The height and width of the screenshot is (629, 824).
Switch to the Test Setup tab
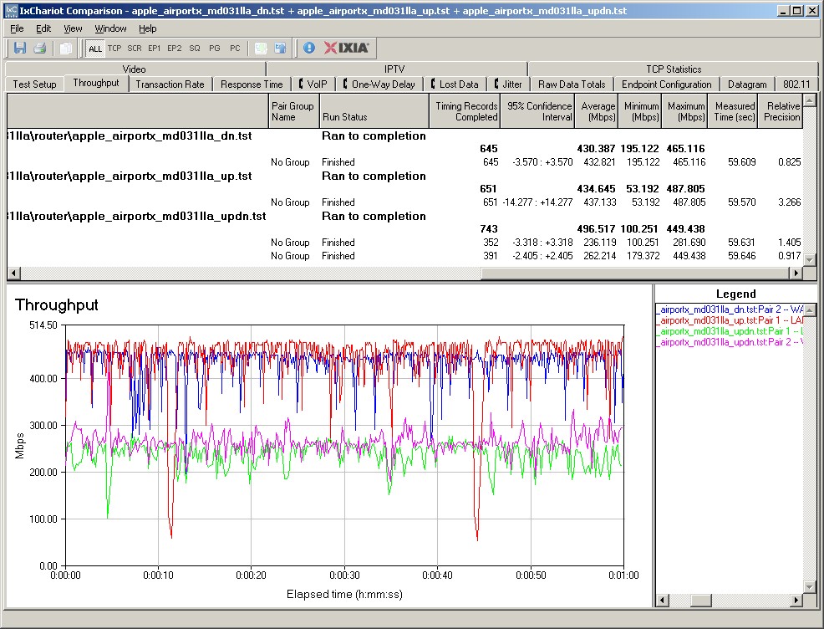(35, 84)
